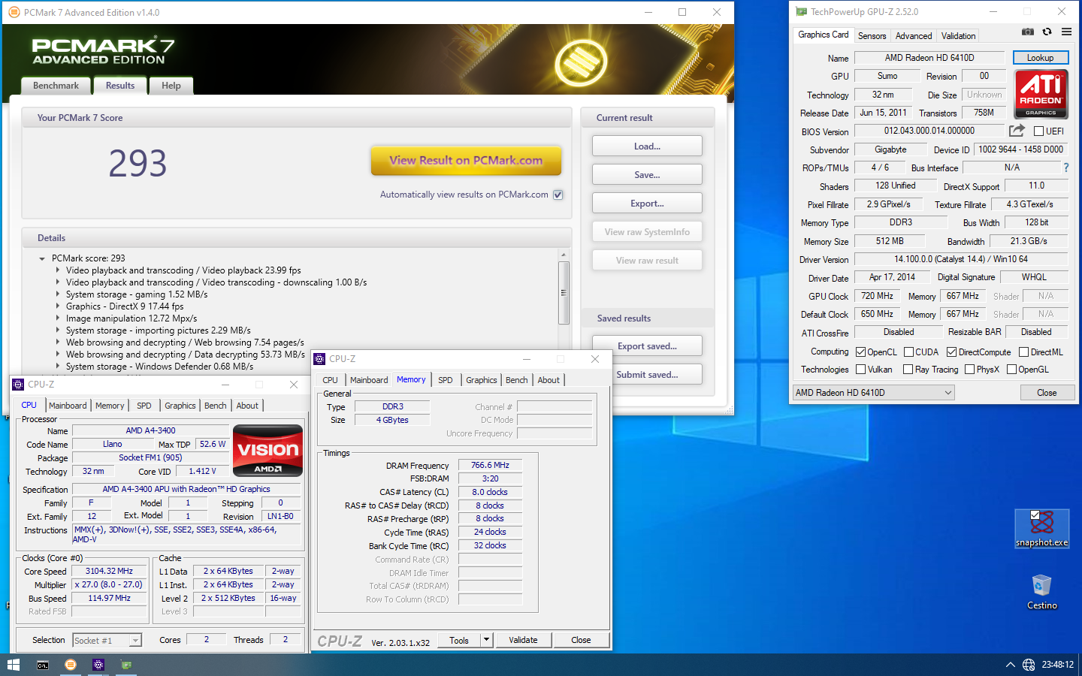Open the GPU-Z Validation tab
Viewport: 1082px width, 676px height.
(x=958, y=36)
